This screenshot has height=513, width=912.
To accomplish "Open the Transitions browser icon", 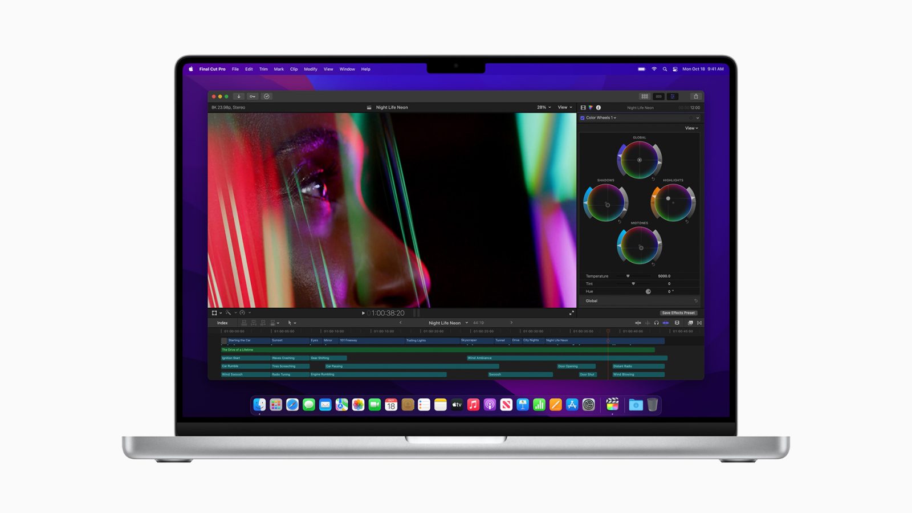I will [699, 323].
